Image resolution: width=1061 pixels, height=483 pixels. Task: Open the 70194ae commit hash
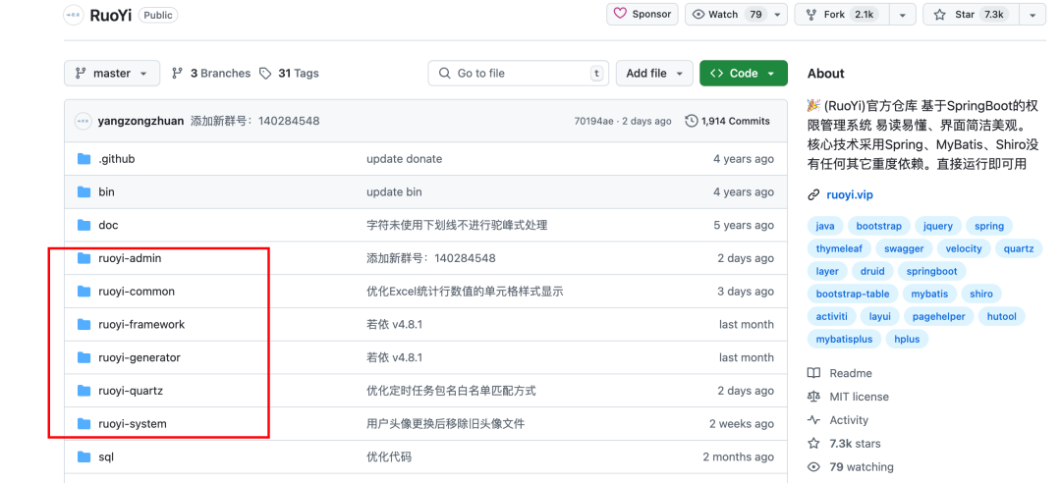click(x=593, y=121)
